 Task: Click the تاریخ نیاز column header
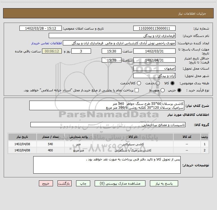pos(22,137)
